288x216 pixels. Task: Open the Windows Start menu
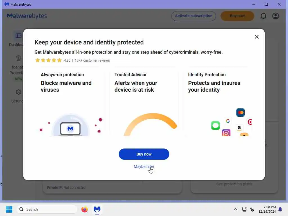9,209
